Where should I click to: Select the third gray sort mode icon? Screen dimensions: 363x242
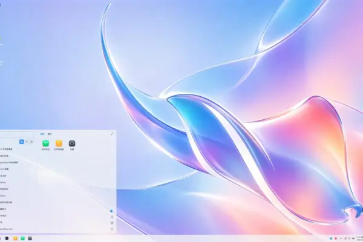click(x=31, y=142)
